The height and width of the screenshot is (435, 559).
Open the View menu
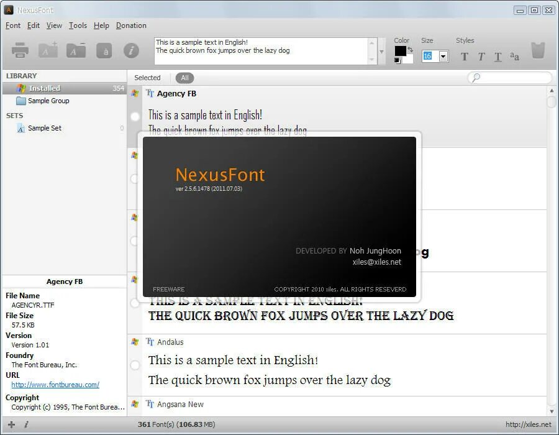tap(54, 25)
